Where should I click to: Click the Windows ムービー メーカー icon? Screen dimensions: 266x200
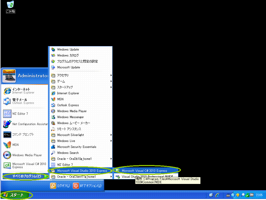pyautogui.click(x=53, y=123)
